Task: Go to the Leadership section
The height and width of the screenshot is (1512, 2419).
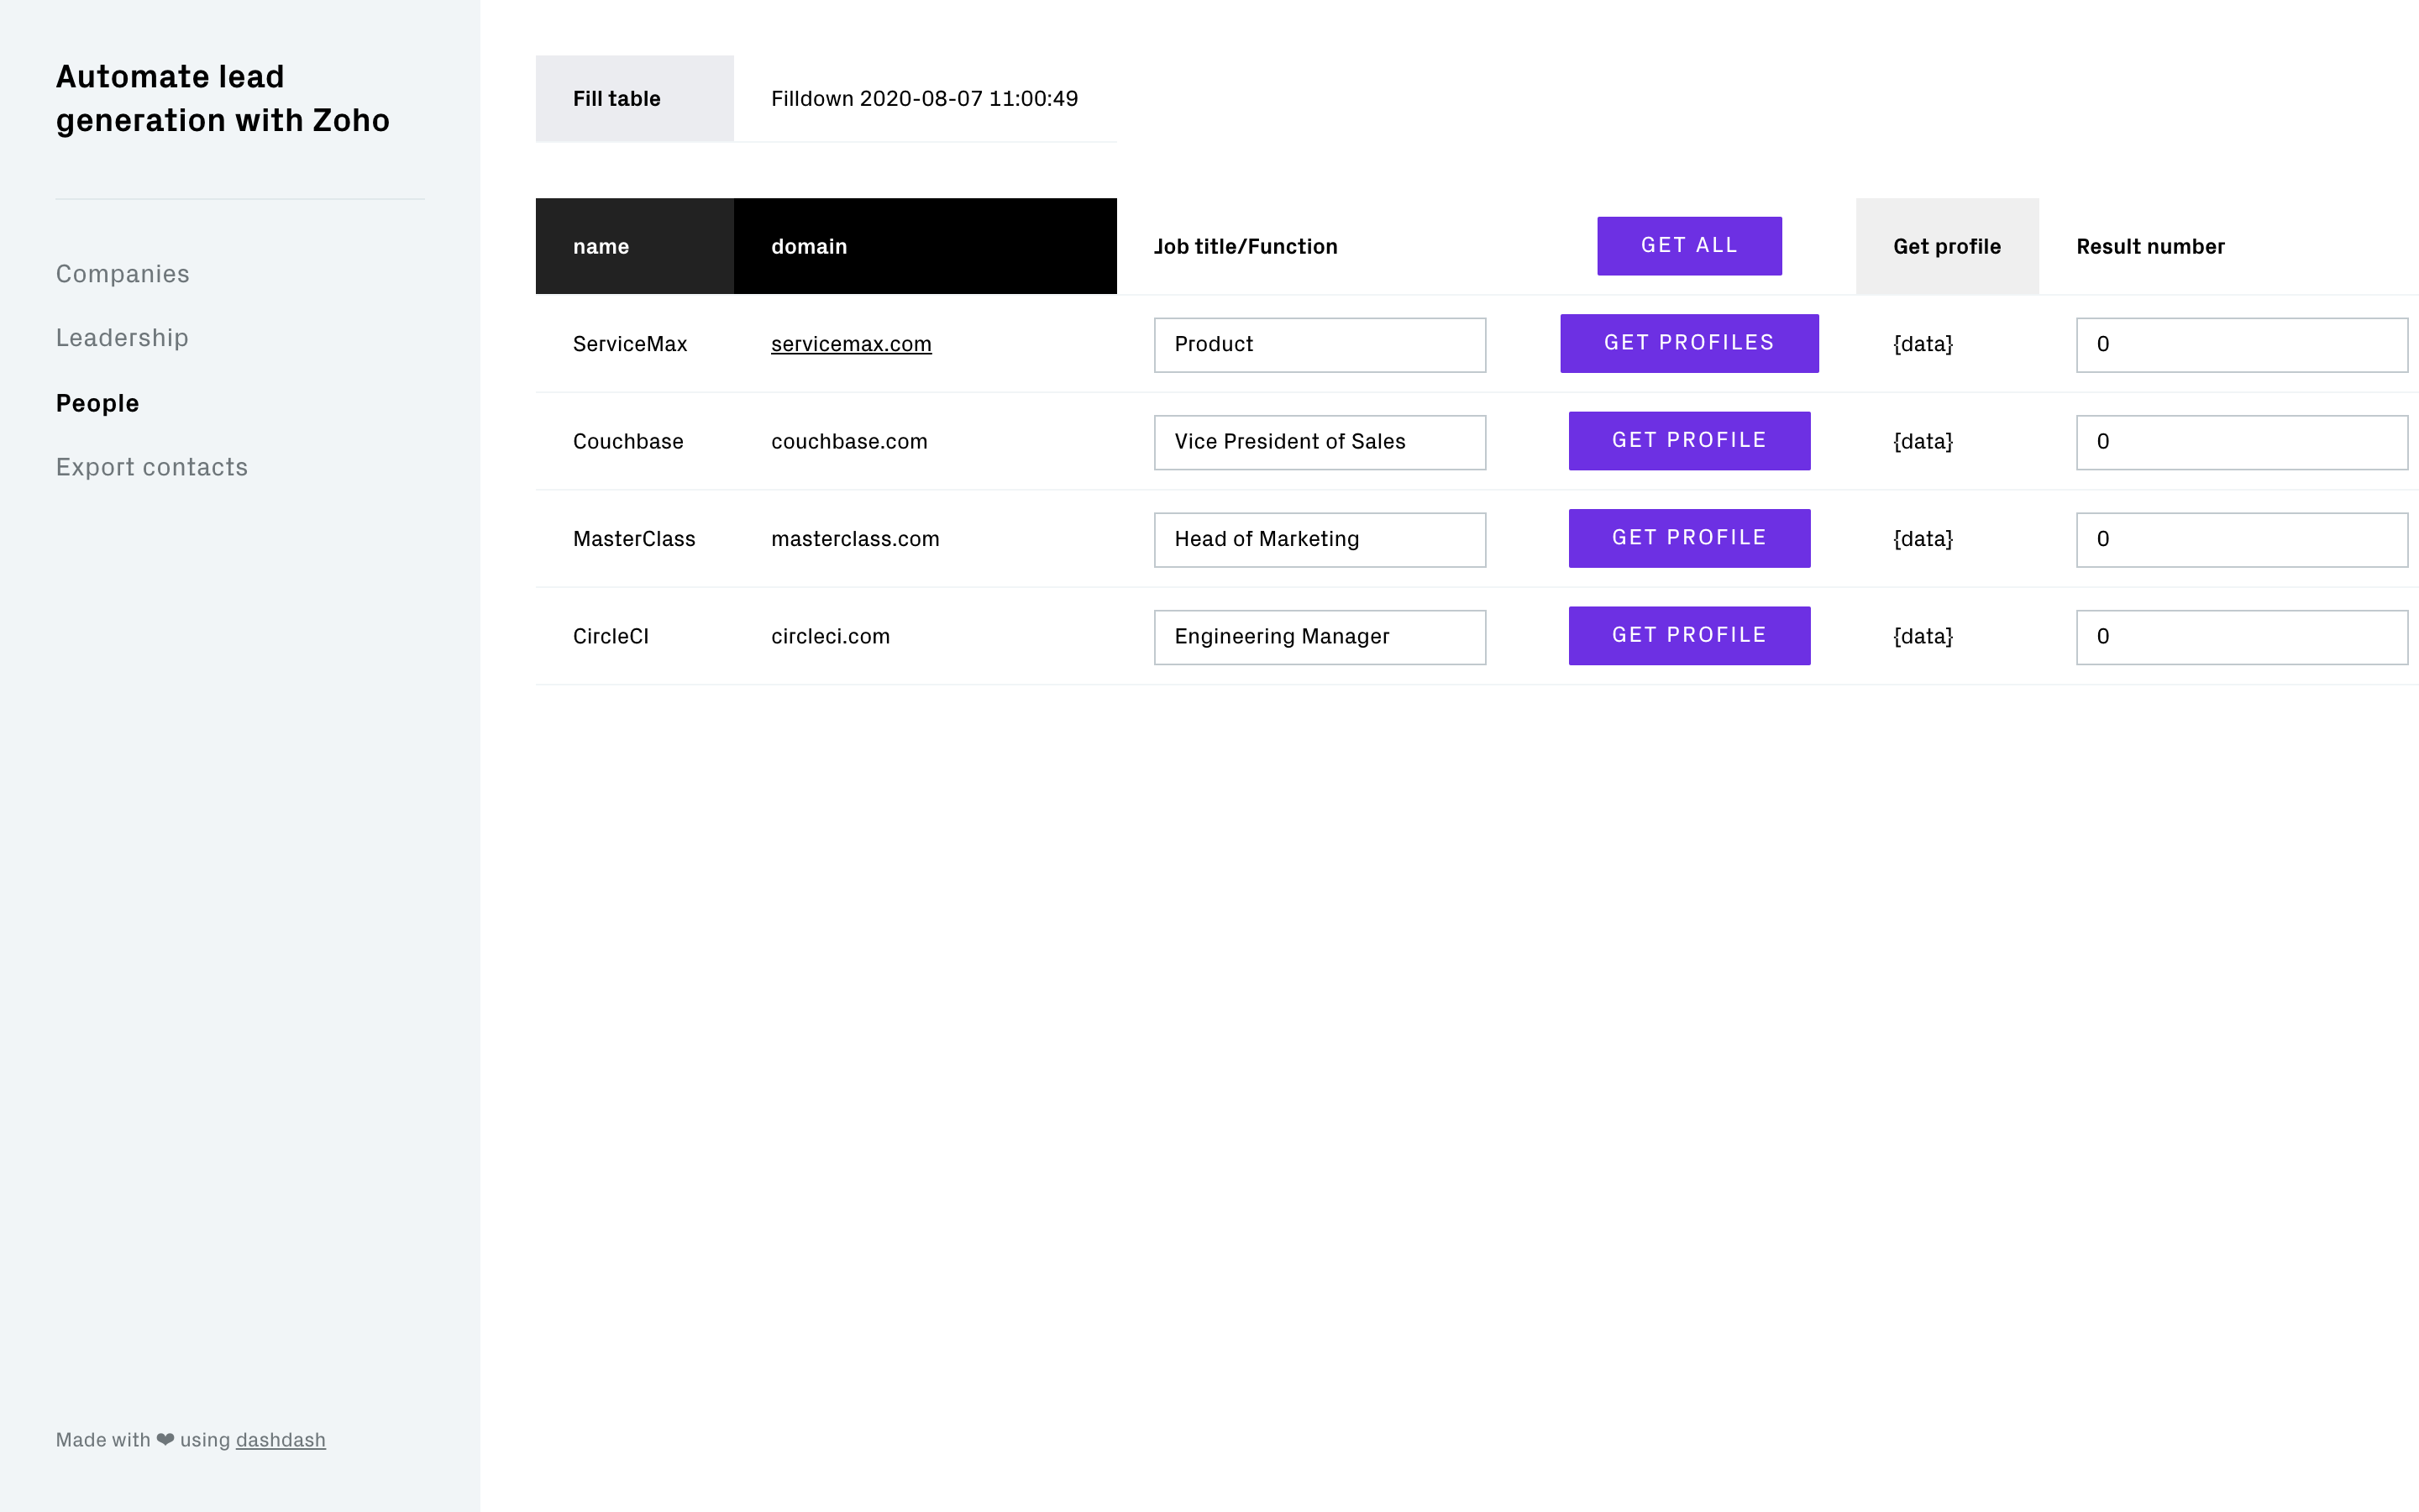Action: (122, 338)
